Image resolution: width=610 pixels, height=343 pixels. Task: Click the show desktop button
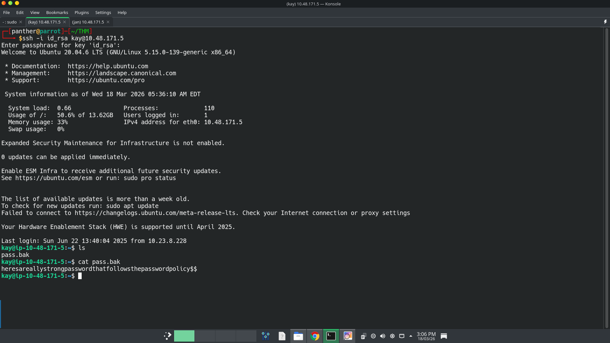tap(444, 336)
